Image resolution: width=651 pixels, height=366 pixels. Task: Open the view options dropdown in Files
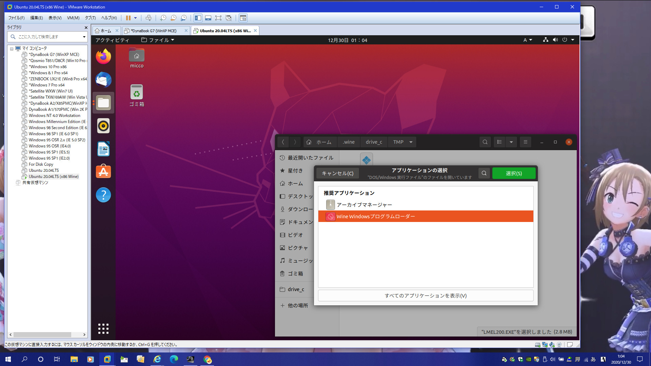click(x=511, y=142)
